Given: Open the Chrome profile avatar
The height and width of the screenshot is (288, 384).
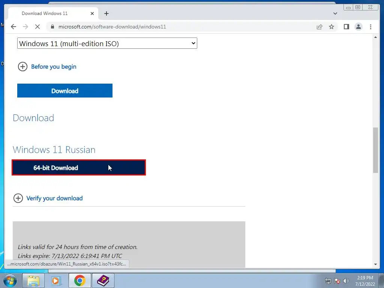Looking at the screenshot, I should click(x=358, y=27).
